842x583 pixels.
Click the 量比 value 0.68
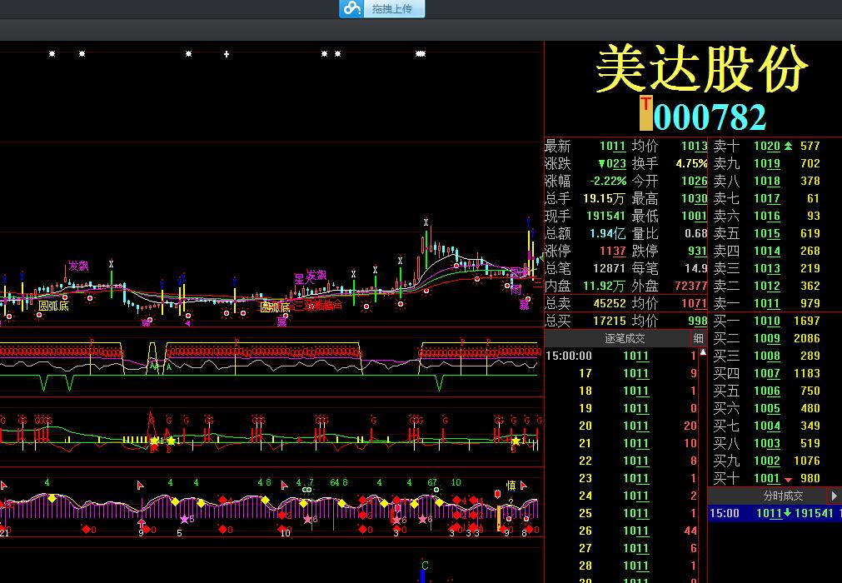[696, 233]
